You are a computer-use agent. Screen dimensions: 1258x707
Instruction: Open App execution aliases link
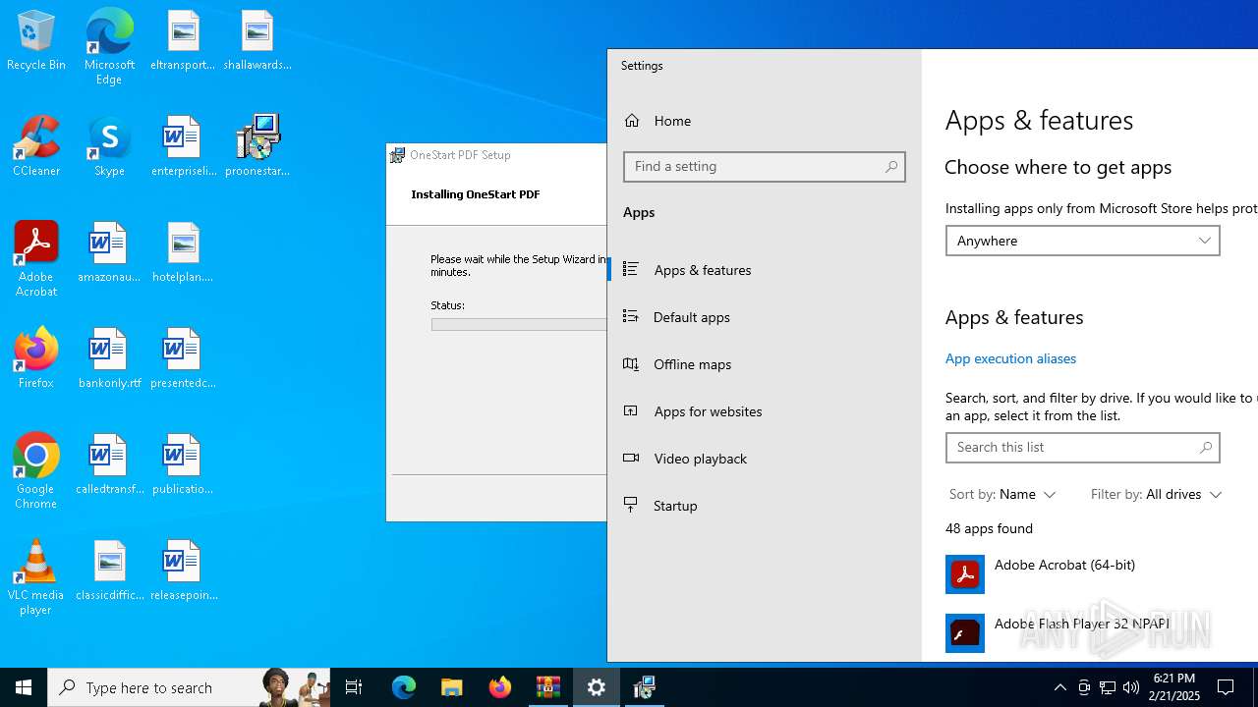click(x=1010, y=358)
